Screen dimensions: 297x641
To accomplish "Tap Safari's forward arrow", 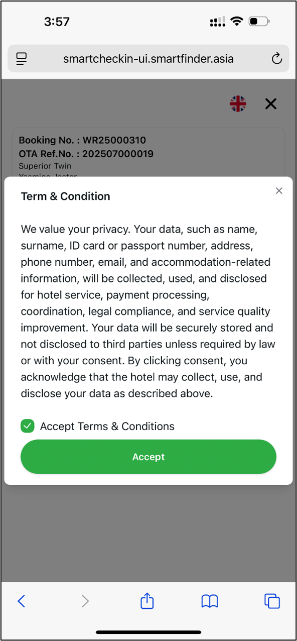I will tap(85, 601).
